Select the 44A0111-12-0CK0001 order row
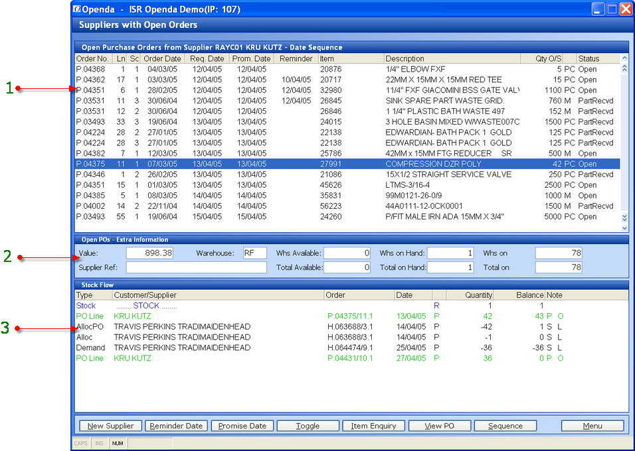Viewport: 635px width, 451px height. tap(347, 206)
